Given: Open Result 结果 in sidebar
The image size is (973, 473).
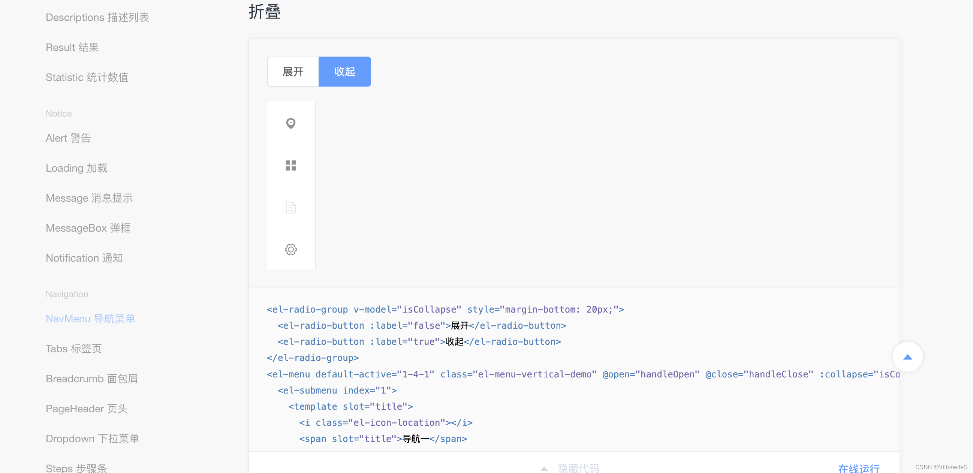Looking at the screenshot, I should (x=72, y=47).
